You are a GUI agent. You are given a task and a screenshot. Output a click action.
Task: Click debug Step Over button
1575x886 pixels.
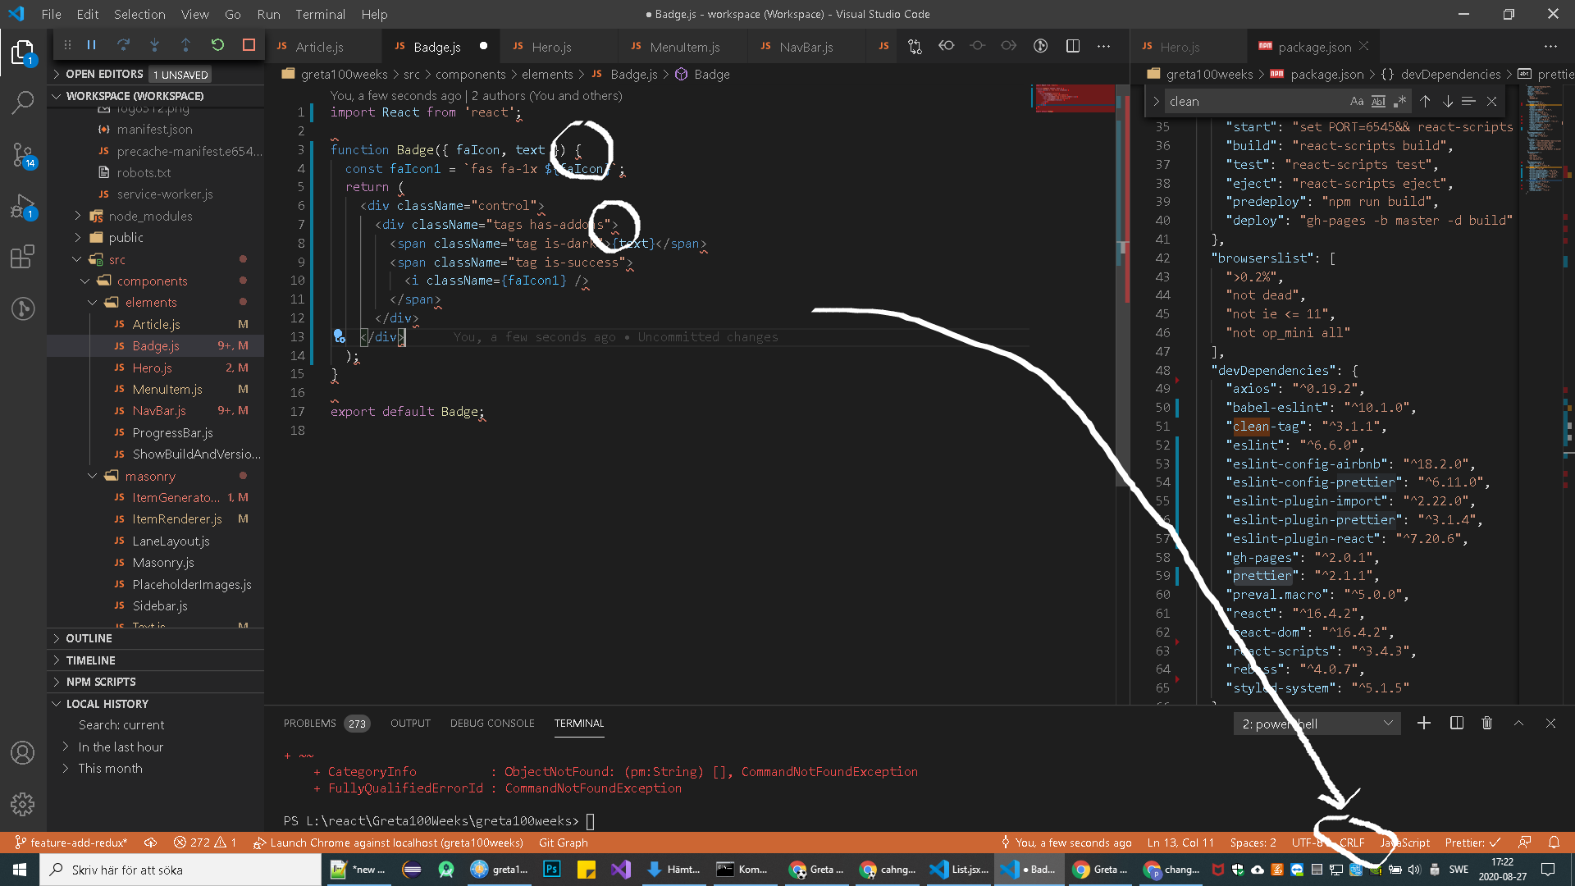coord(123,45)
